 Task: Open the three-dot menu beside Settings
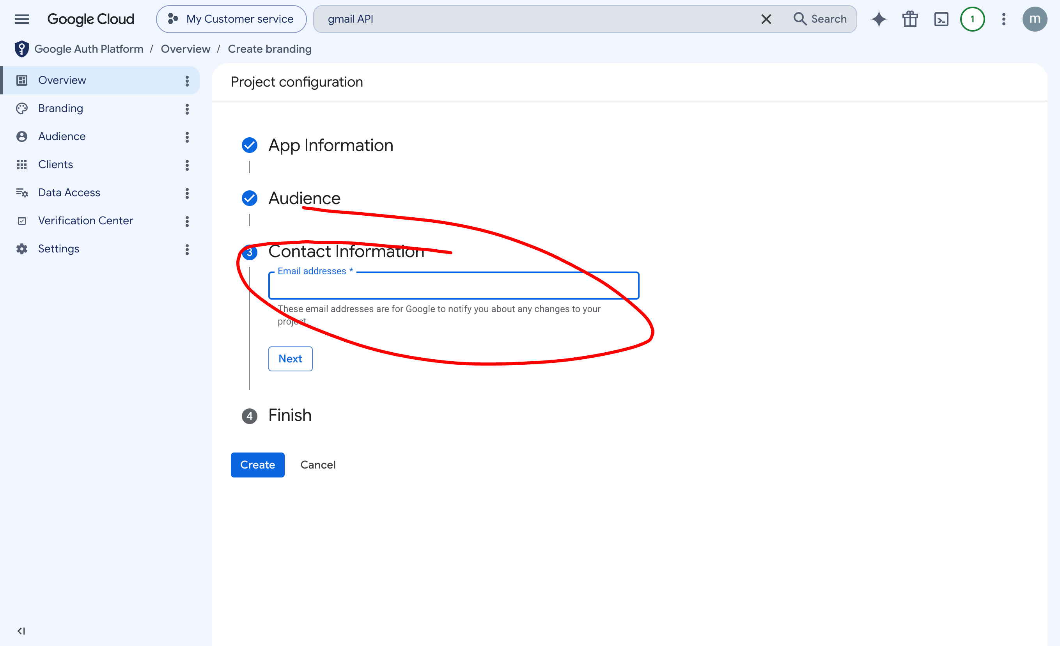(x=187, y=250)
